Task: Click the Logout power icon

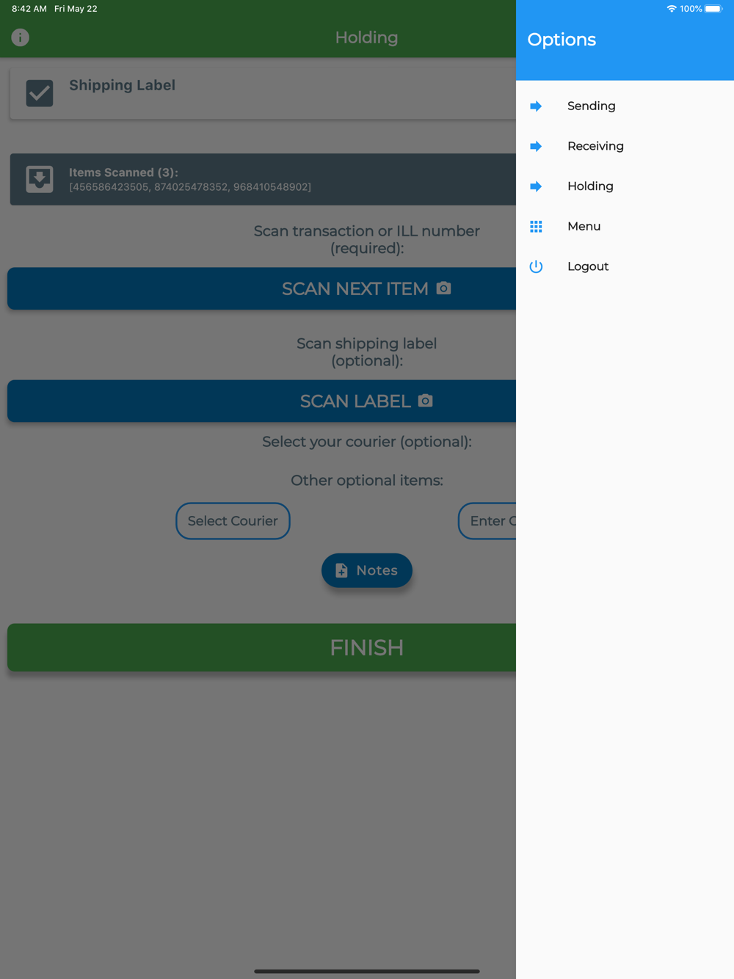Action: [x=536, y=266]
